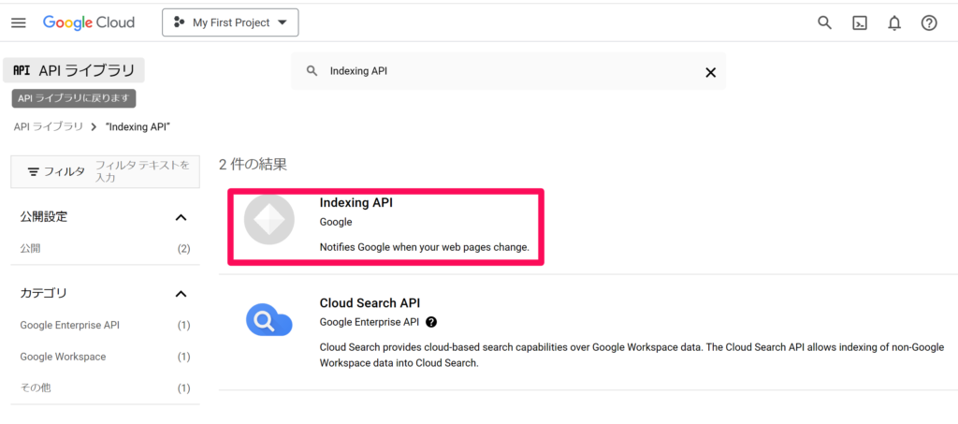Open the My First Project selector
Screen dimensions: 958x424
[x=230, y=22]
